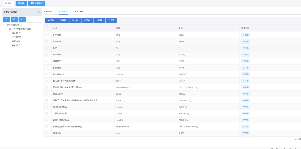Tick the checkbox for the 出生日期 row
This screenshot has height=149, width=301.
(x=47, y=35)
